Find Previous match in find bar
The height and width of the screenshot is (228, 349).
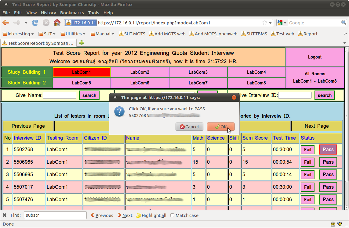[102, 215]
